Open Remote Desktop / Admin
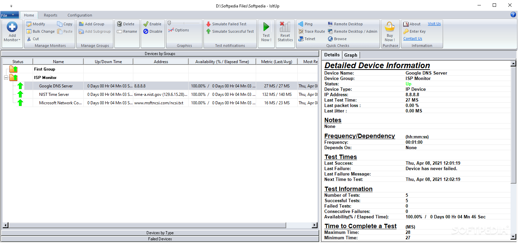 pos(353,31)
